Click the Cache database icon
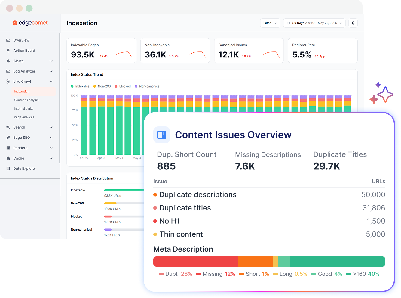 pos(8,158)
